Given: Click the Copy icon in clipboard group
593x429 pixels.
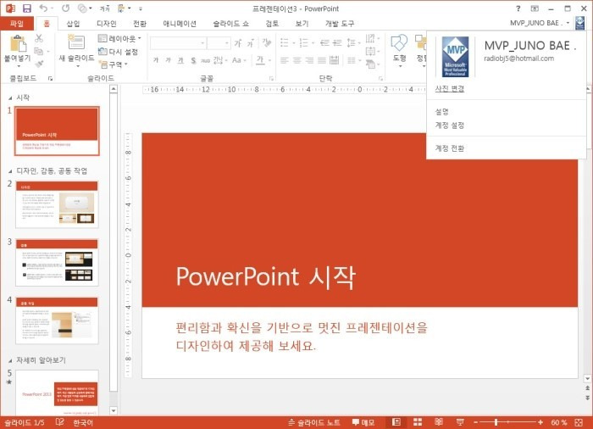Looking at the screenshot, I should tap(38, 51).
